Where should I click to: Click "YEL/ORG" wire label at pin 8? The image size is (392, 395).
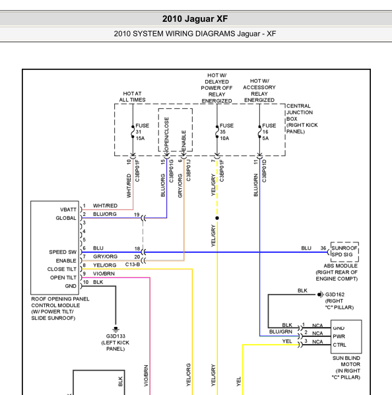pos(105,266)
